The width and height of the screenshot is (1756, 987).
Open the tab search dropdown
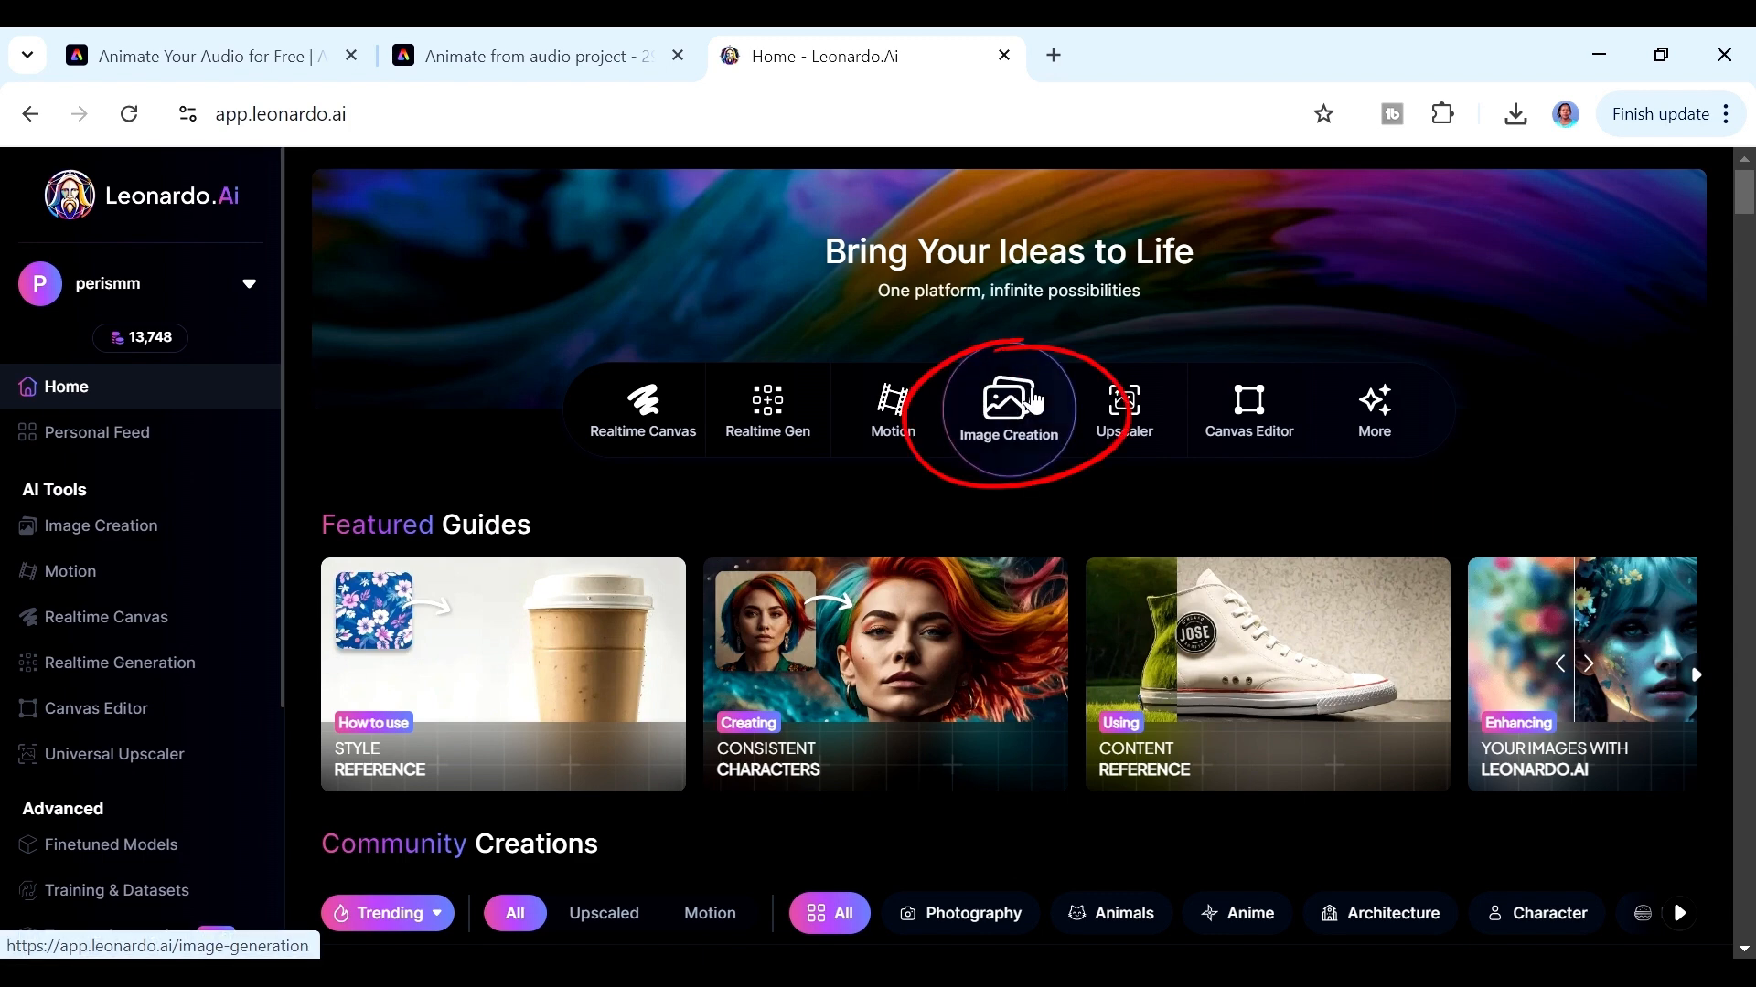[x=27, y=56]
